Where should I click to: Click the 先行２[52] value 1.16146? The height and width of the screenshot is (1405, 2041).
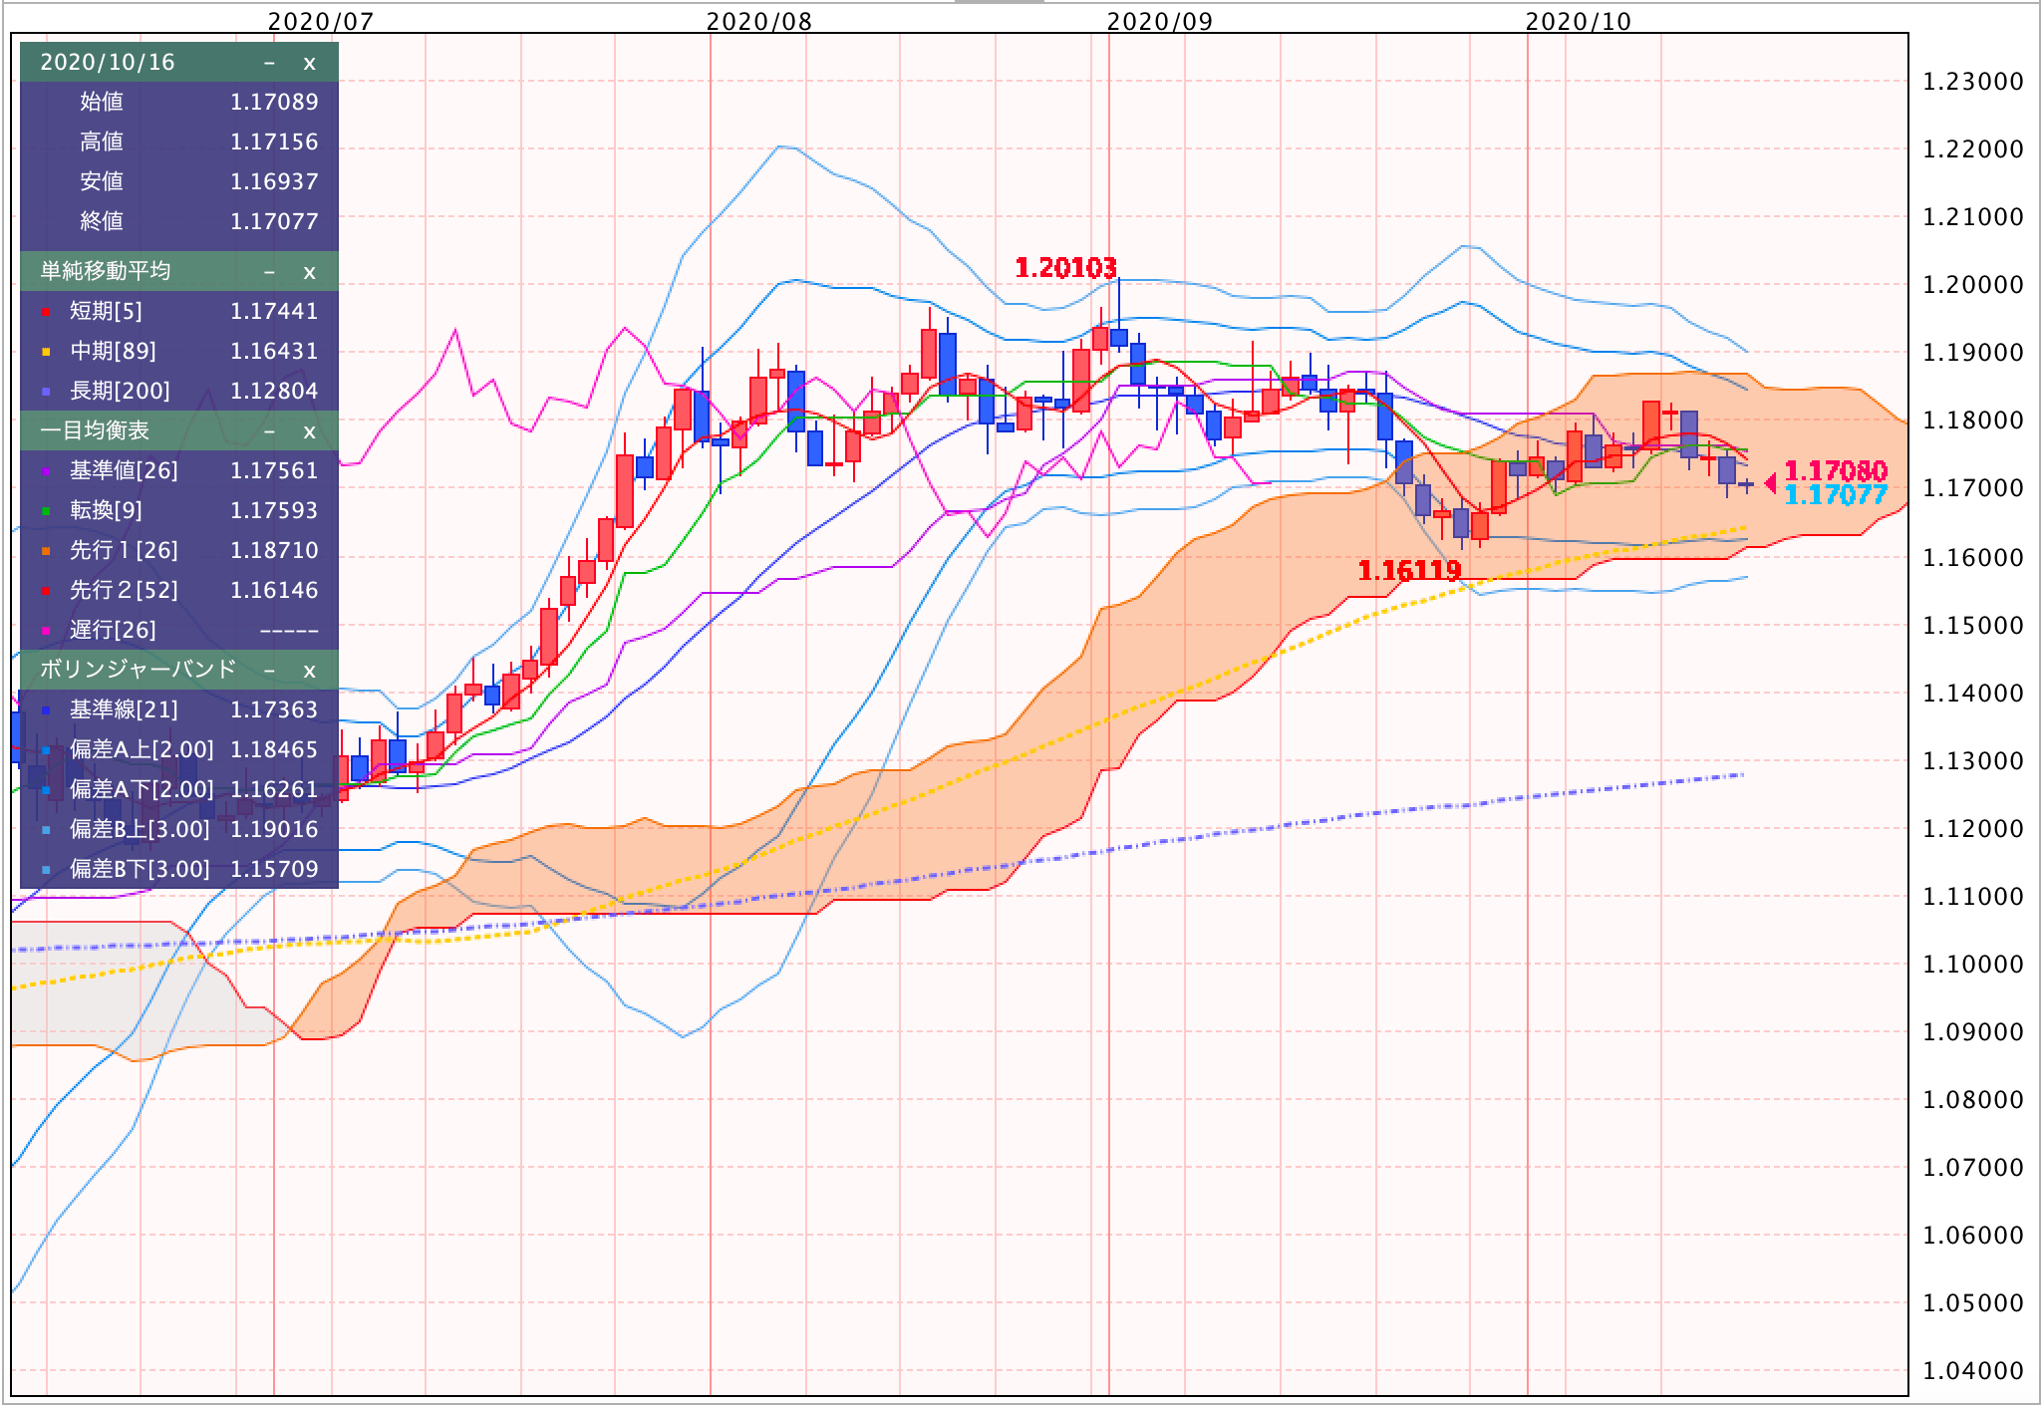pos(274,590)
